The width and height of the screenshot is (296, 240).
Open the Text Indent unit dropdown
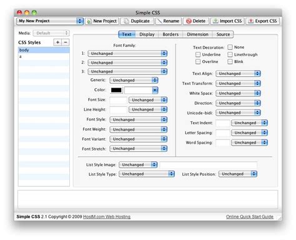coord(249,123)
